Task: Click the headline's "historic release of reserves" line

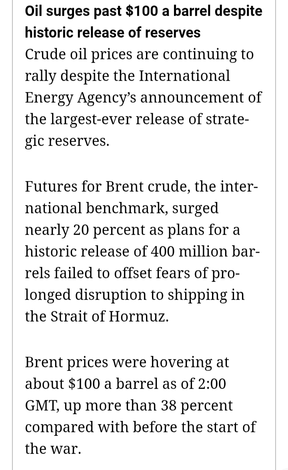Action: (x=112, y=32)
